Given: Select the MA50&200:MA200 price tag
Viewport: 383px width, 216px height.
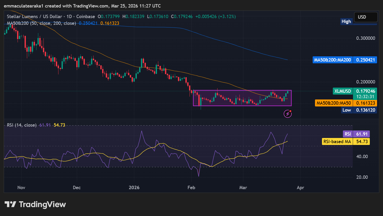Looking at the screenshot, I should click(x=332, y=60).
